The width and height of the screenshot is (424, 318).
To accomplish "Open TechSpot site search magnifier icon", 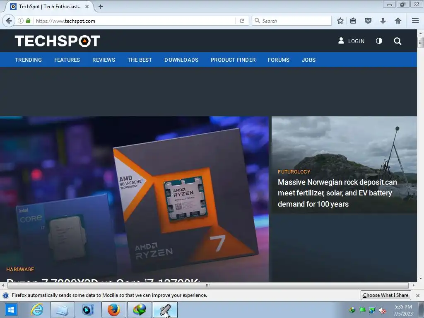I will pos(397,41).
